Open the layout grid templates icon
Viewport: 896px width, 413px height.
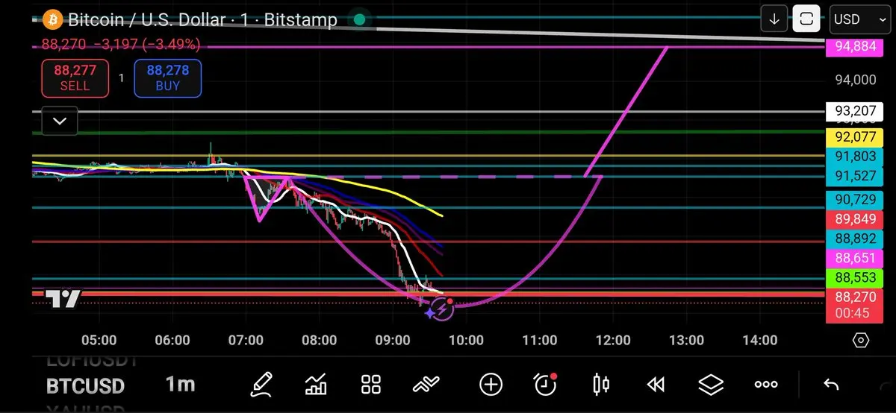(x=371, y=385)
